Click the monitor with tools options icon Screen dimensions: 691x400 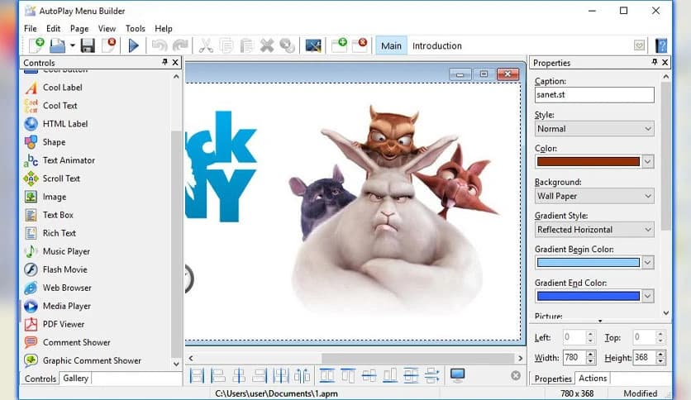tap(313, 45)
